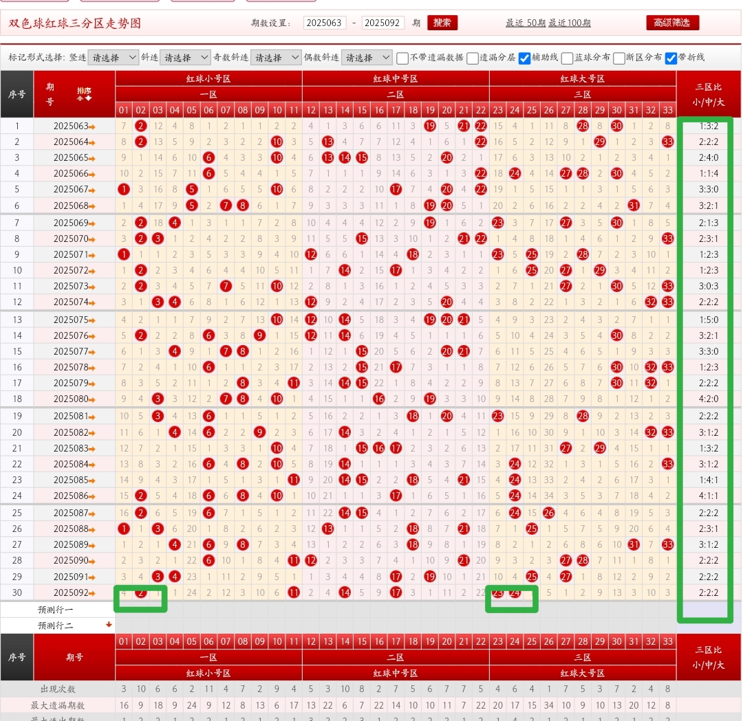Expand the 奇数斜连 dropdown
743x721 pixels.
276,58
